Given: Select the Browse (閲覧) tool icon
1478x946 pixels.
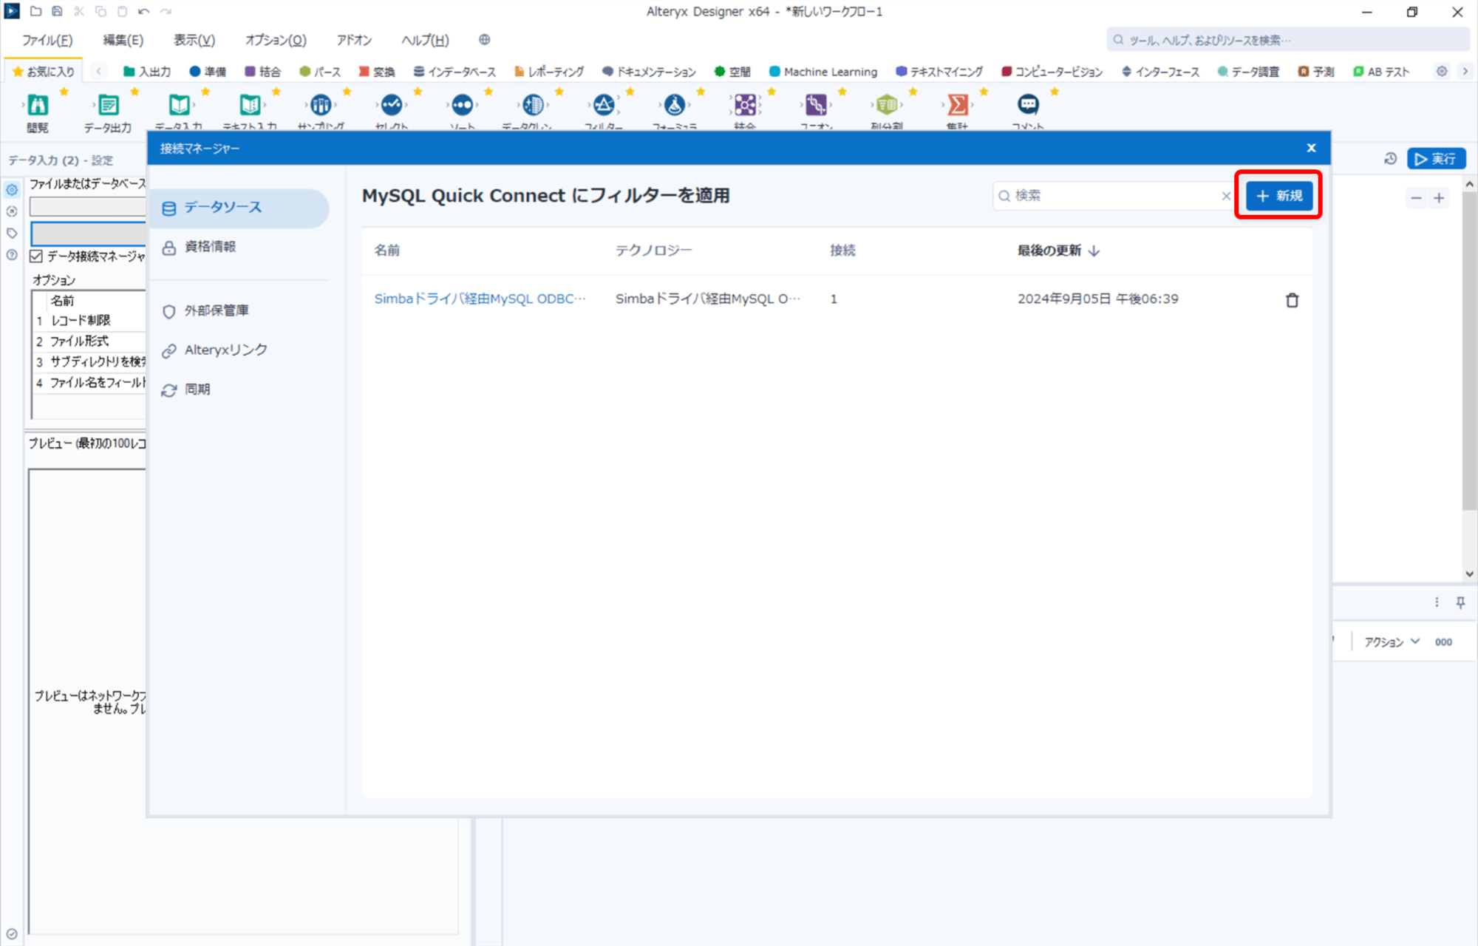Looking at the screenshot, I should point(38,105).
